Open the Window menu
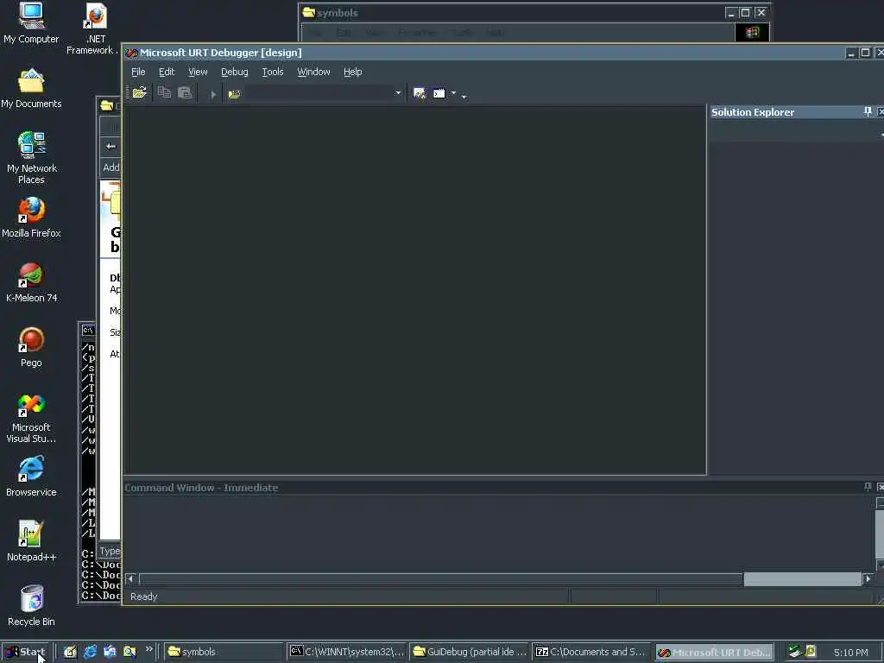The height and width of the screenshot is (663, 884). click(313, 72)
